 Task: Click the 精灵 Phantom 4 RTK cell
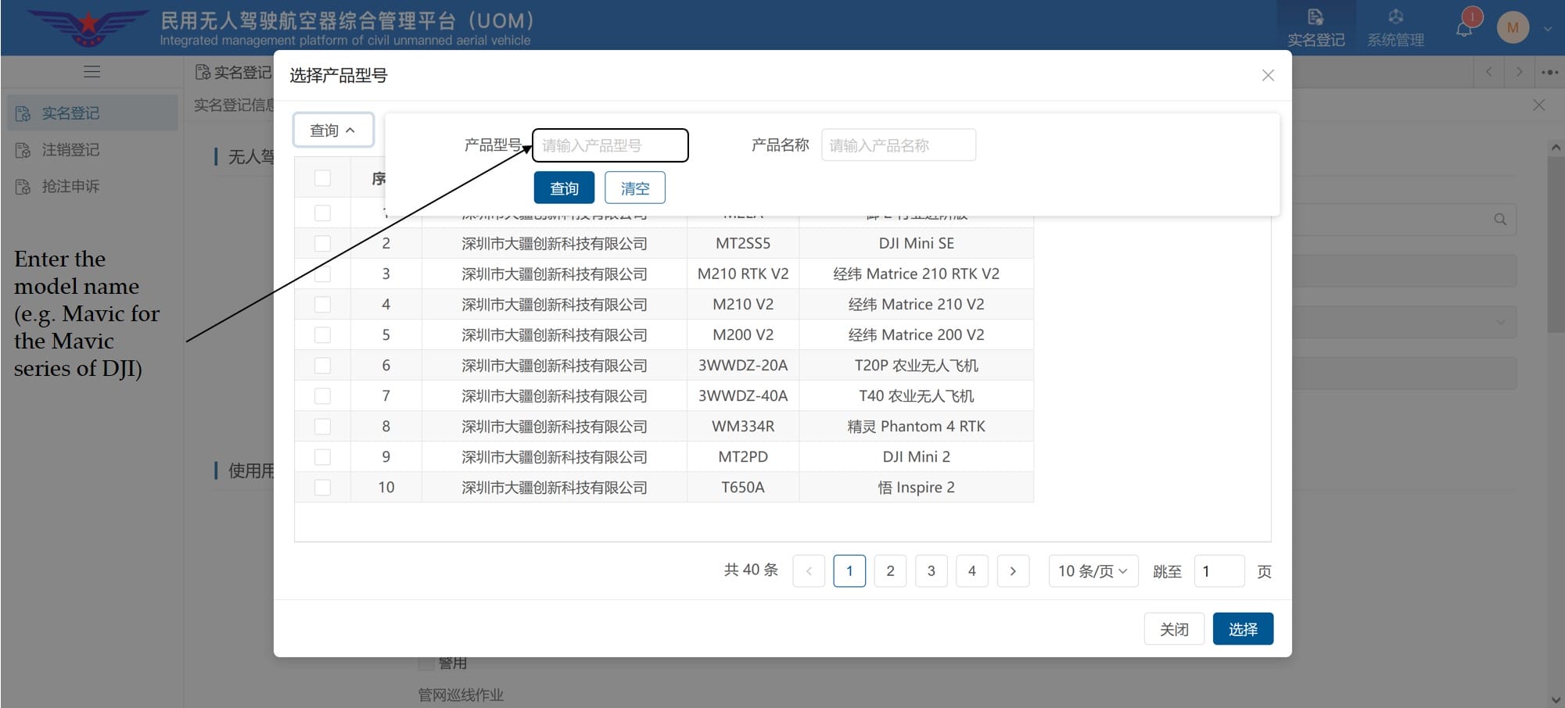point(916,427)
